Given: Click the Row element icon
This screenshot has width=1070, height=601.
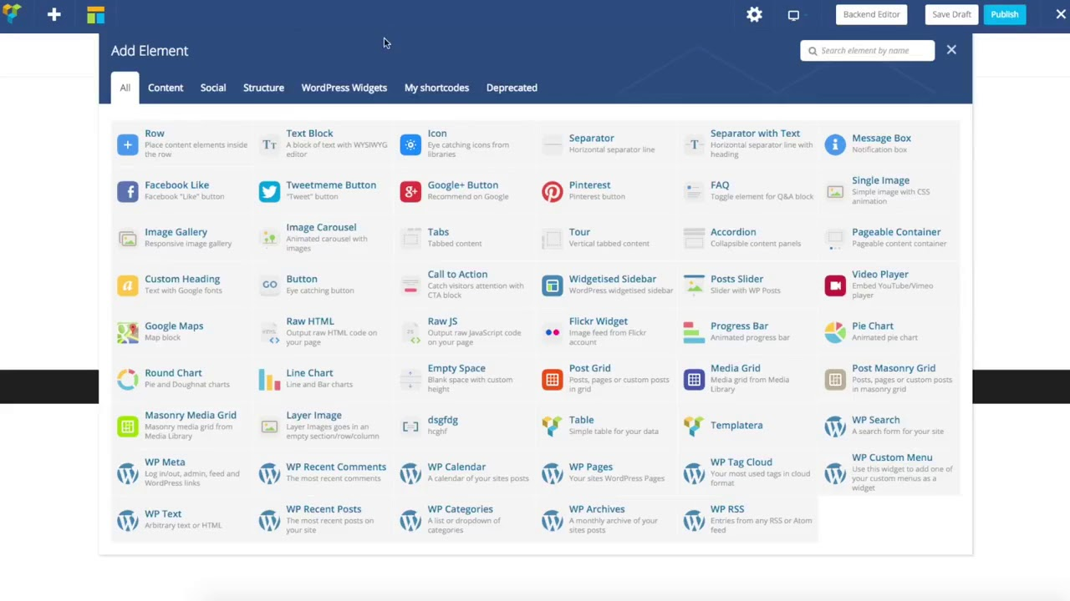Looking at the screenshot, I should (x=127, y=144).
